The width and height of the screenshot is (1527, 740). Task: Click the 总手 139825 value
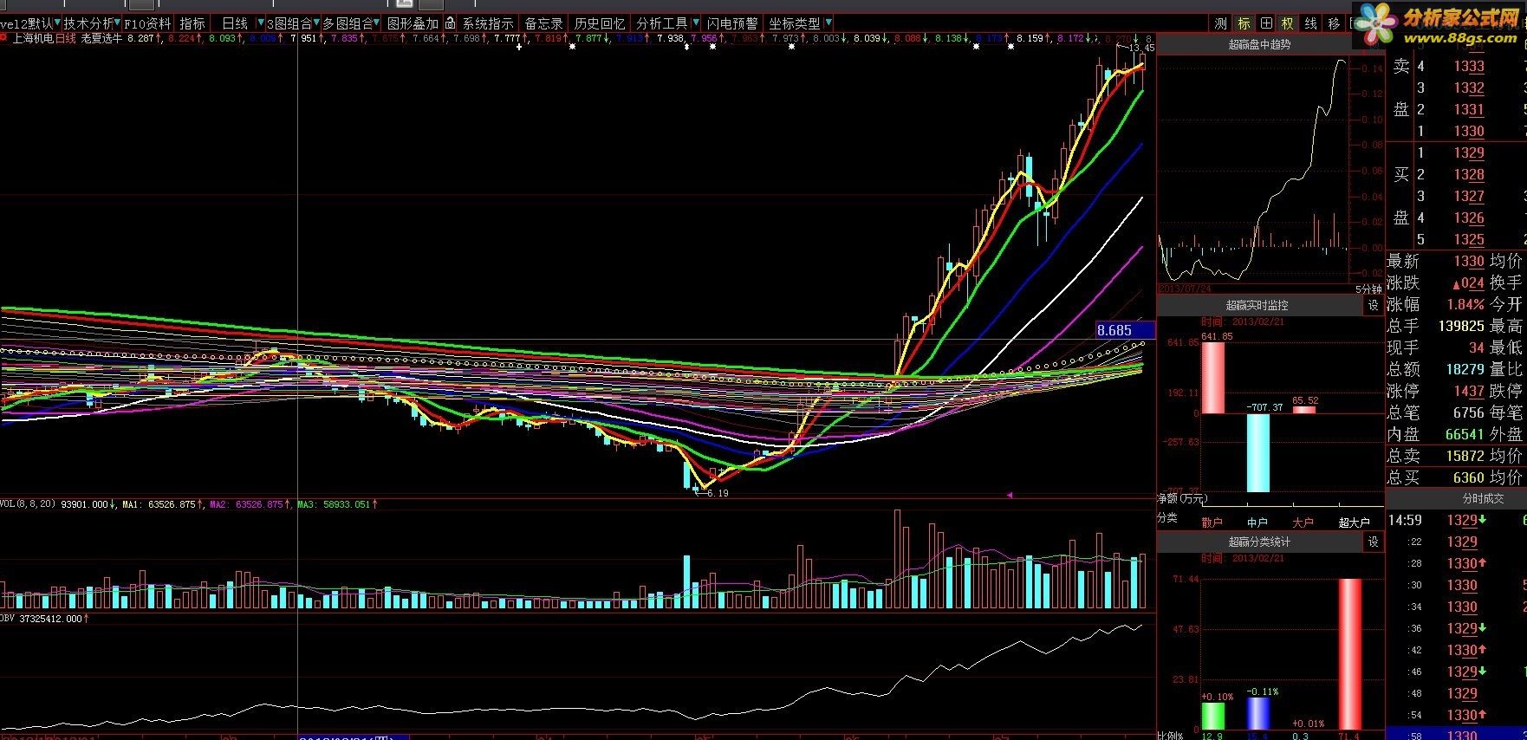[1460, 327]
